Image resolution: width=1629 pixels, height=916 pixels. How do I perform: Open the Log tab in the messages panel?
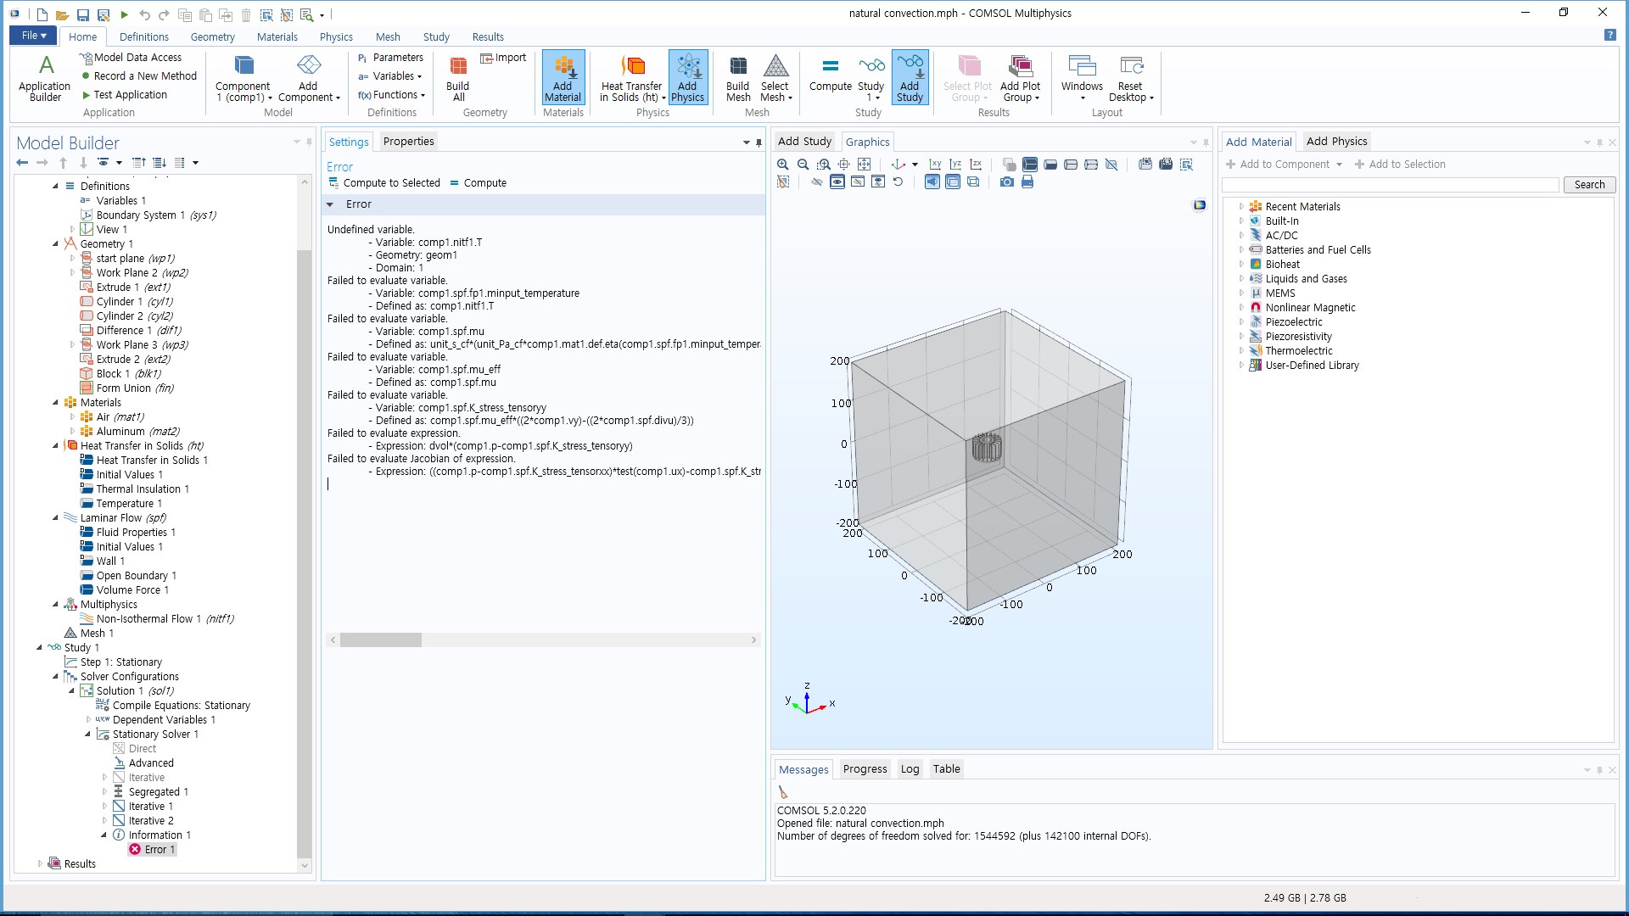coord(910,769)
